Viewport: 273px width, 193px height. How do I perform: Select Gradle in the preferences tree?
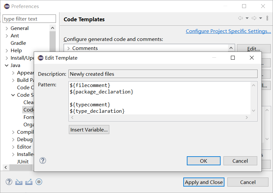pyautogui.click(x=18, y=43)
